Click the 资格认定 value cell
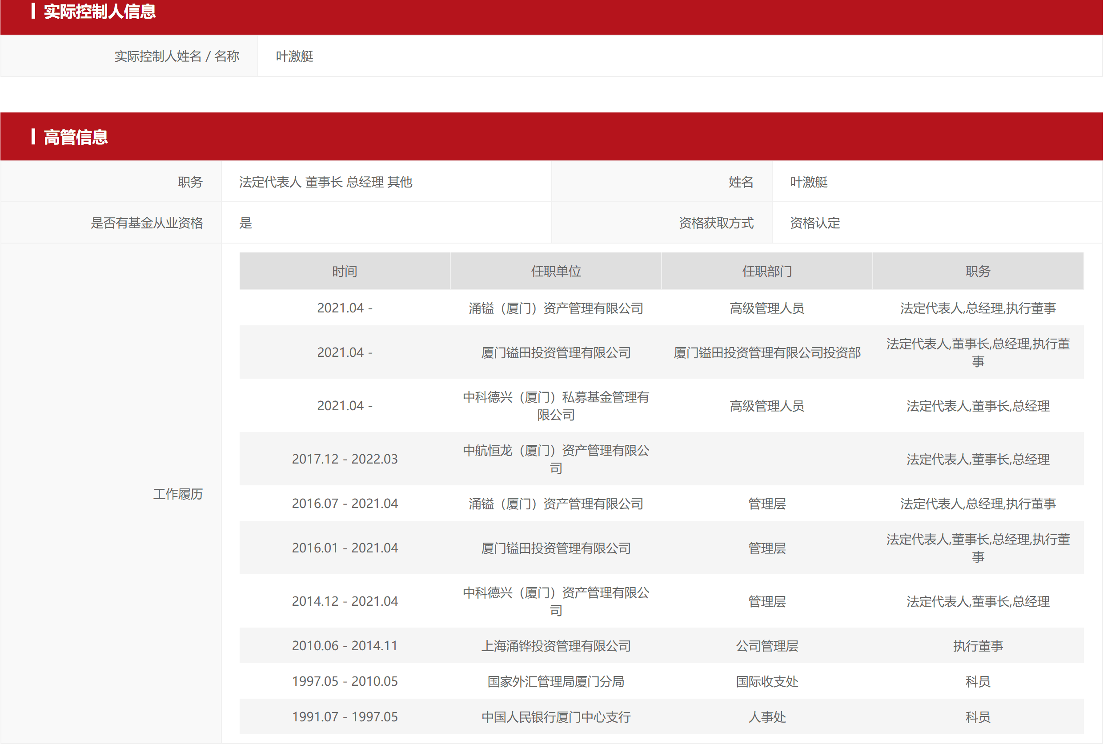Image resolution: width=1111 pixels, height=744 pixels. [815, 223]
